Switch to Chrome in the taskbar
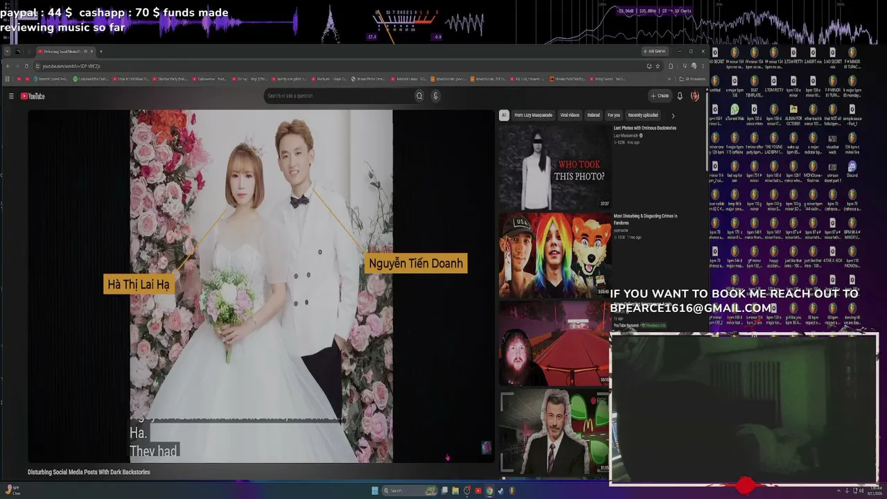 point(490,491)
